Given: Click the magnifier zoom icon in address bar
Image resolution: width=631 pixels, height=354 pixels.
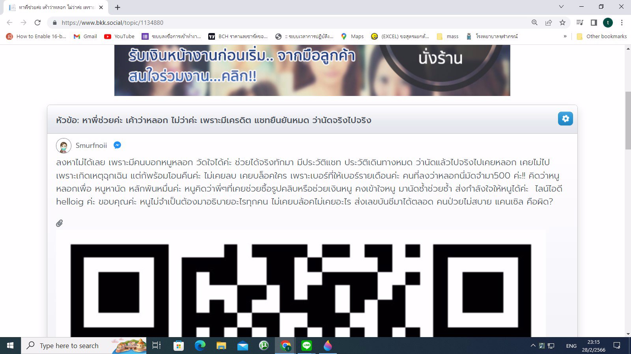Looking at the screenshot, I should tap(534, 23).
